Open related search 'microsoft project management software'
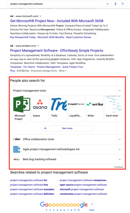130x213 pixels. [82, 189]
